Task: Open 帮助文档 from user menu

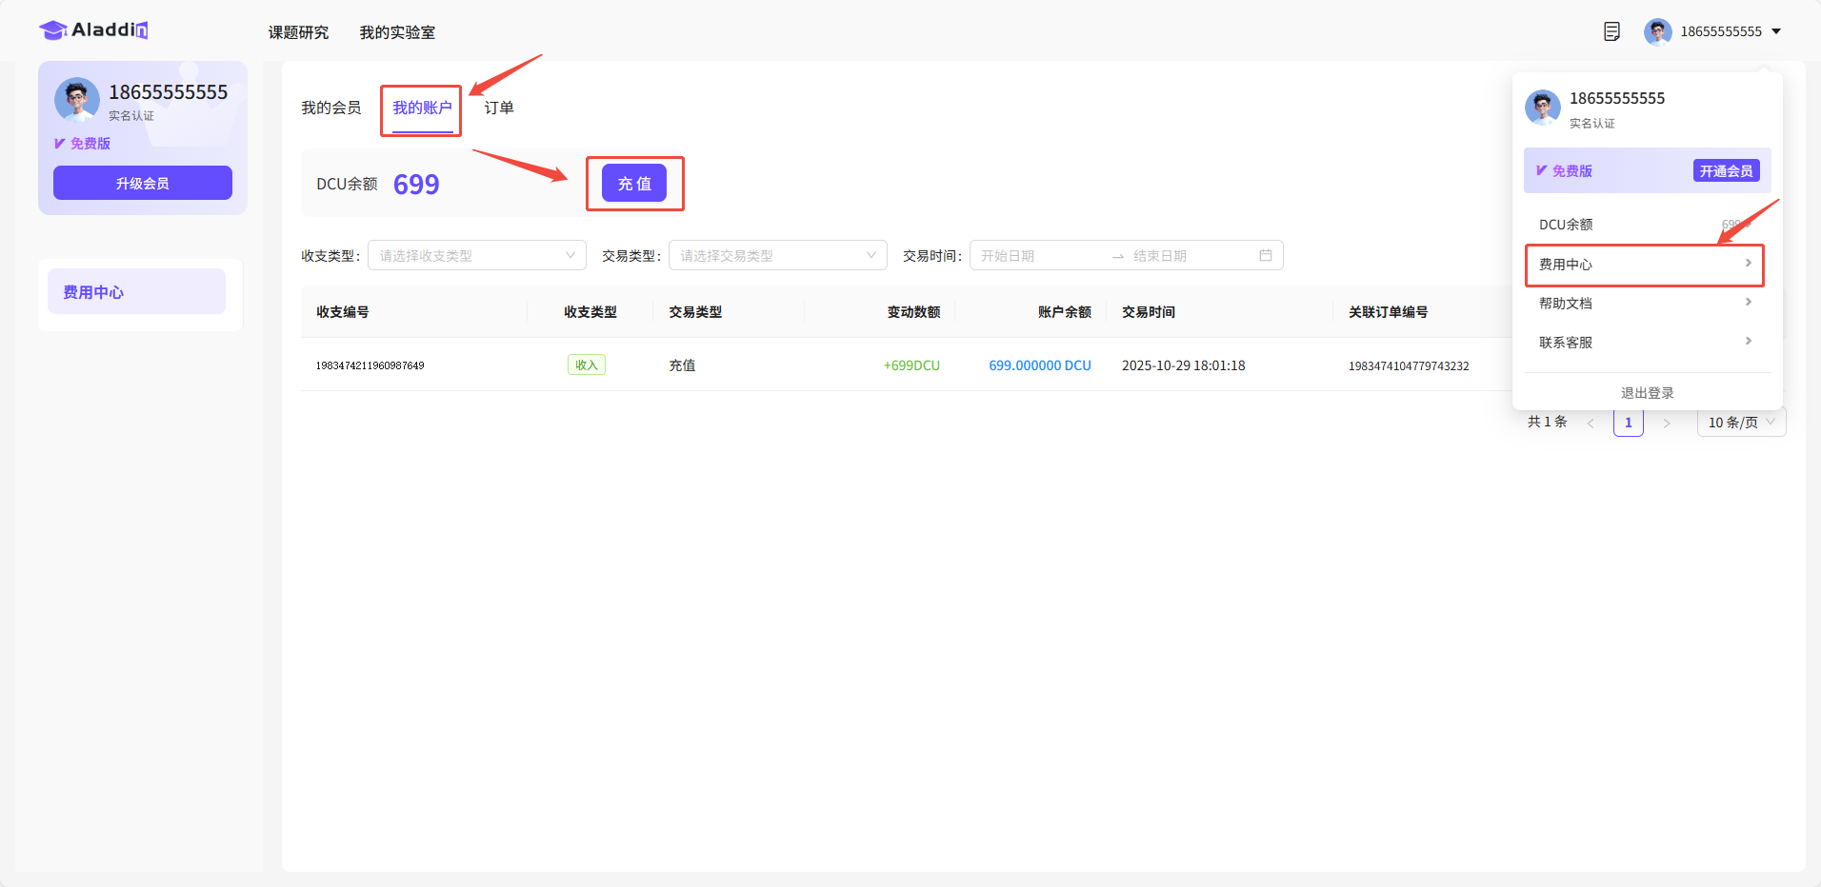Action: pyautogui.click(x=1645, y=304)
